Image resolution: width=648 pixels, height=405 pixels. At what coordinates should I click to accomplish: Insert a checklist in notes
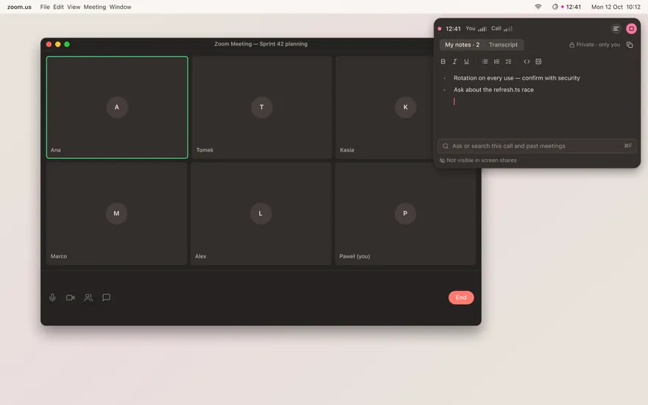pos(508,62)
